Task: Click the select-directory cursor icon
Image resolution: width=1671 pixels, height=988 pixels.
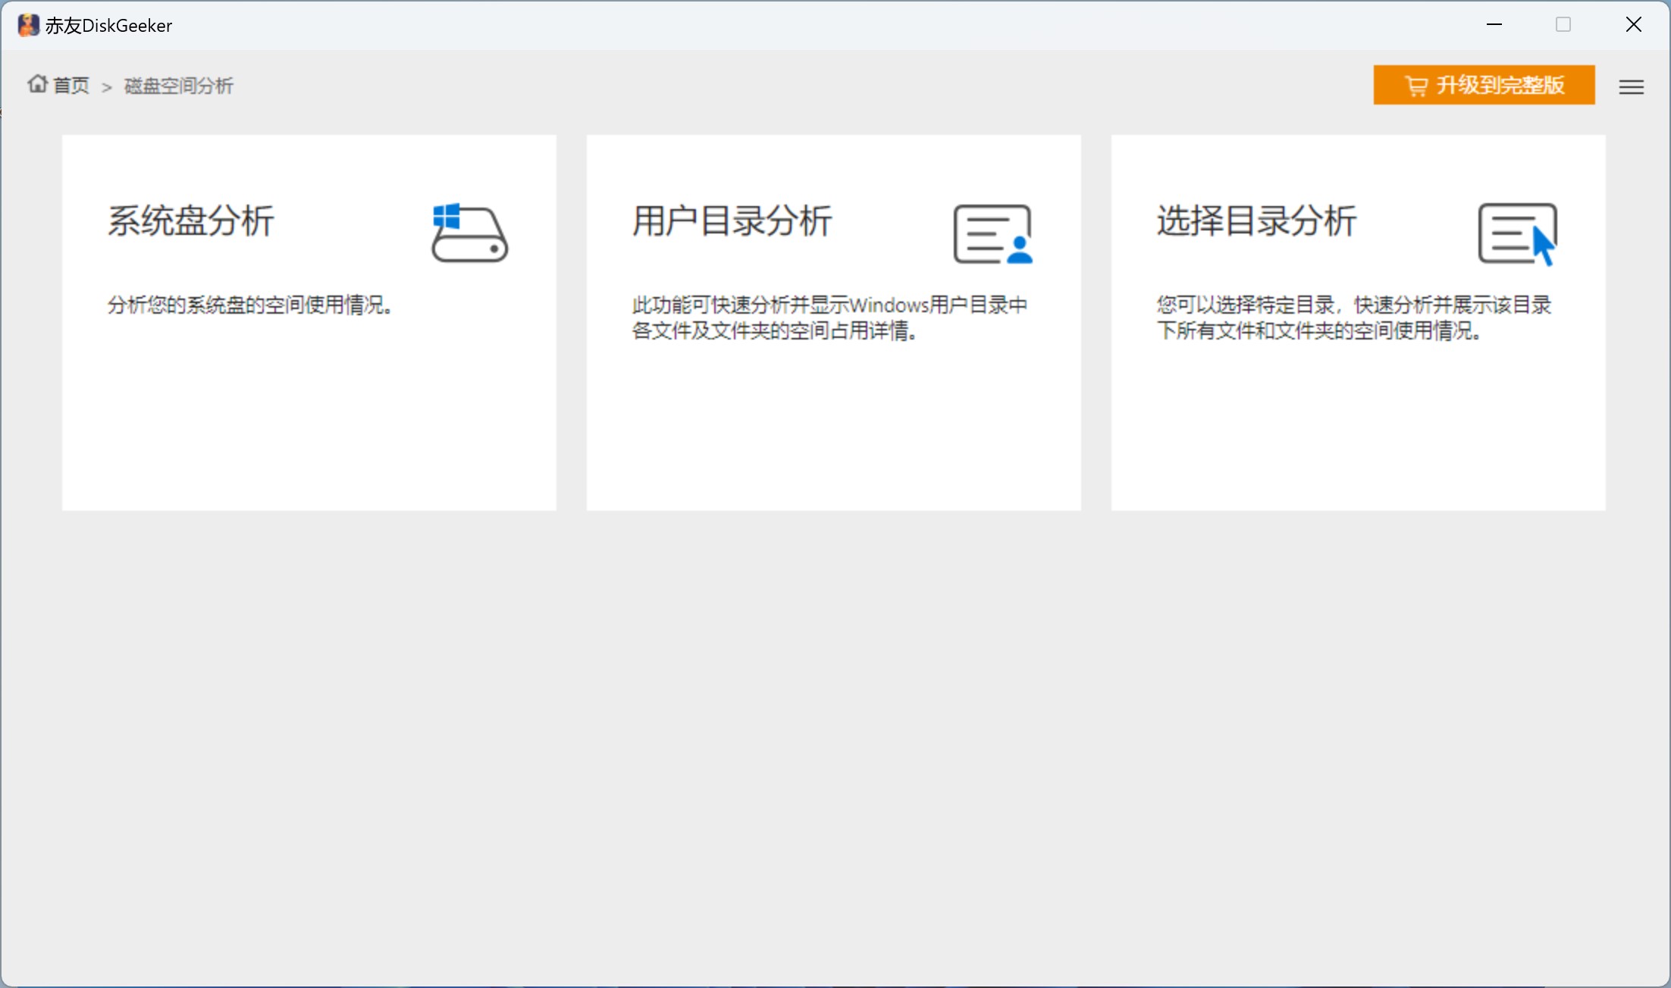Action: [x=1518, y=233]
